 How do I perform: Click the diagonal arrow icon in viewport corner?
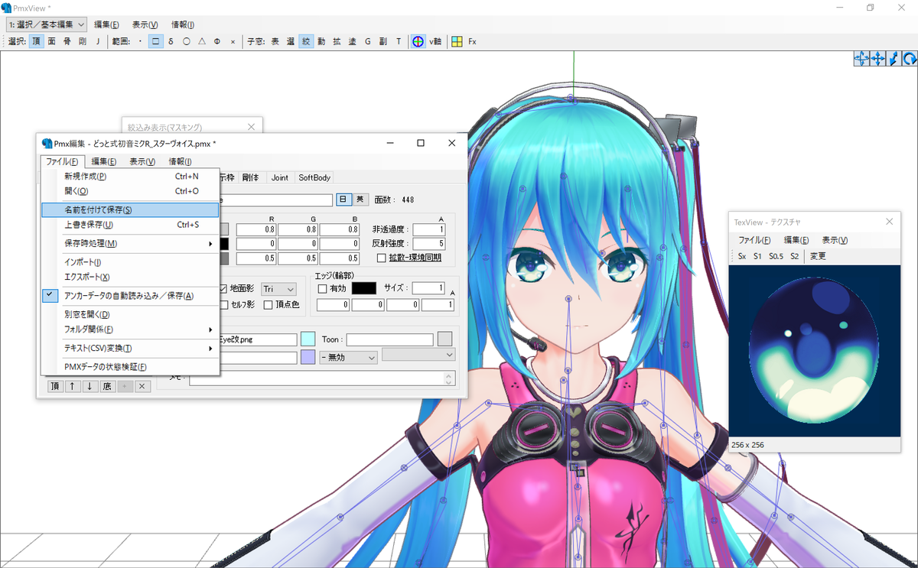pyautogui.click(x=894, y=58)
